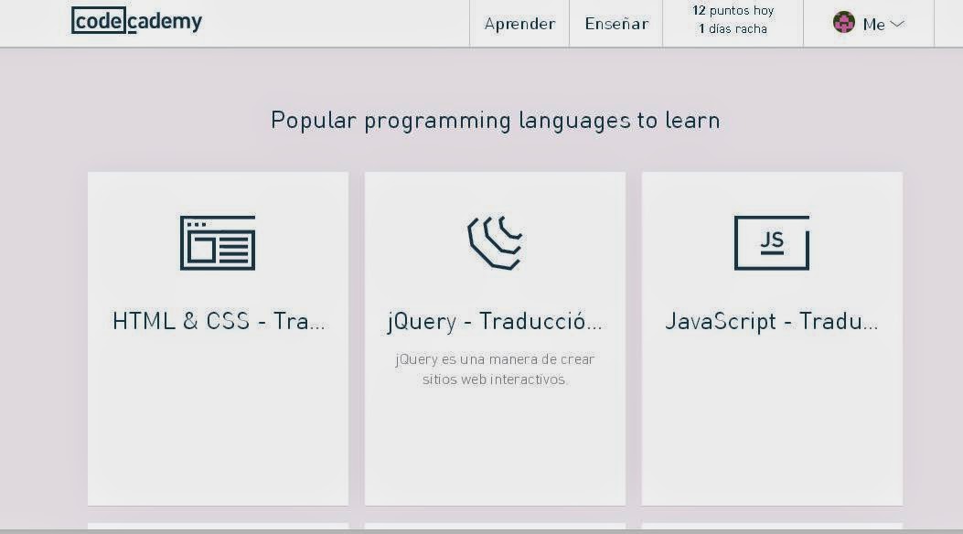
Task: Click the jQuery course icon
Action: (x=495, y=242)
